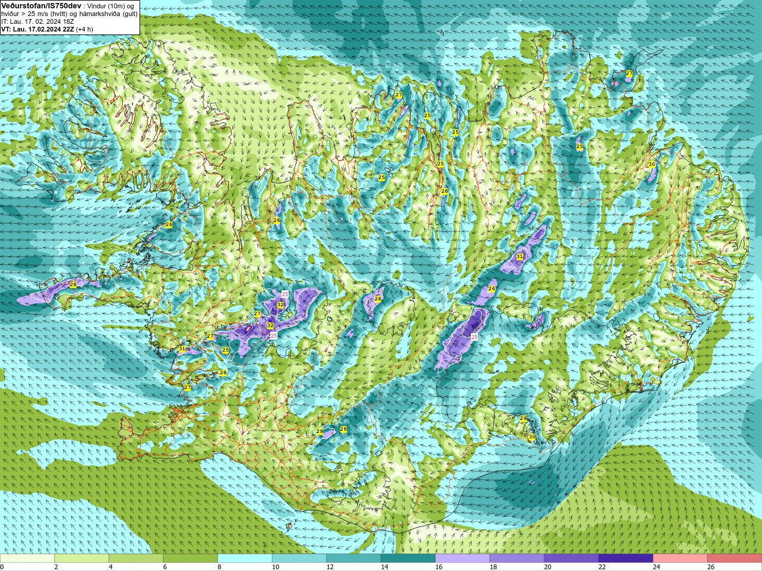Pick the 18–20 m/s purple legend swatch
The image size is (762, 571).
[x=517, y=559]
